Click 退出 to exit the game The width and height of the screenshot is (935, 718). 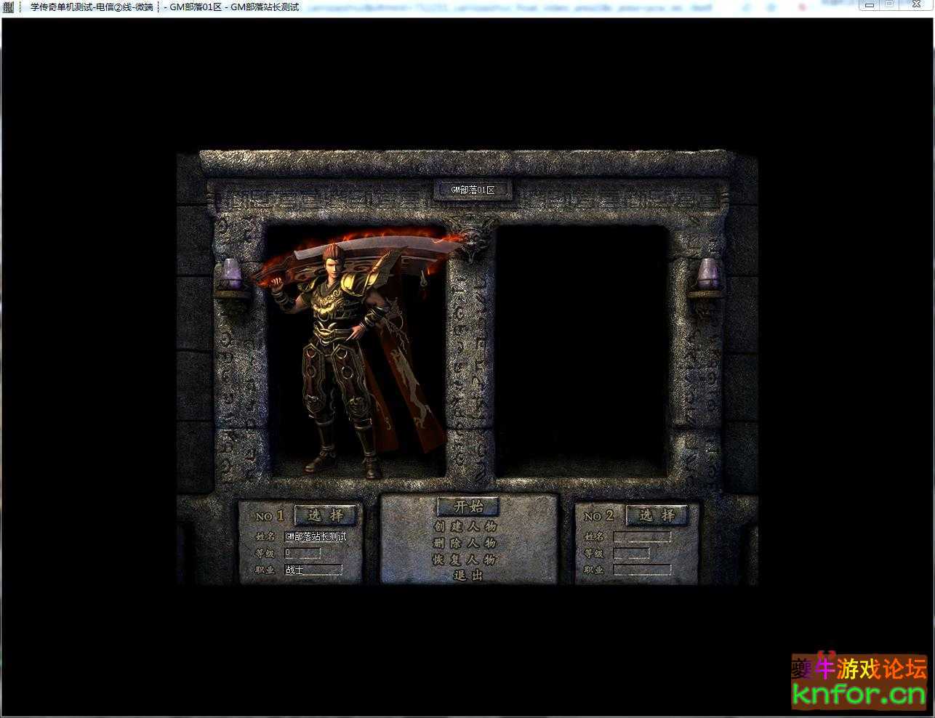coord(468,575)
